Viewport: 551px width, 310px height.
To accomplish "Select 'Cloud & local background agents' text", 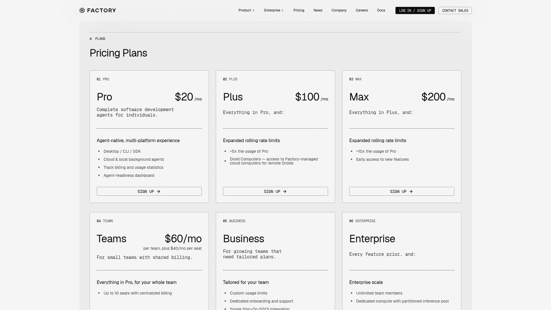I will pyautogui.click(x=134, y=159).
